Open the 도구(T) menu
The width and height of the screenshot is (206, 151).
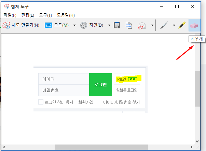click(45, 15)
